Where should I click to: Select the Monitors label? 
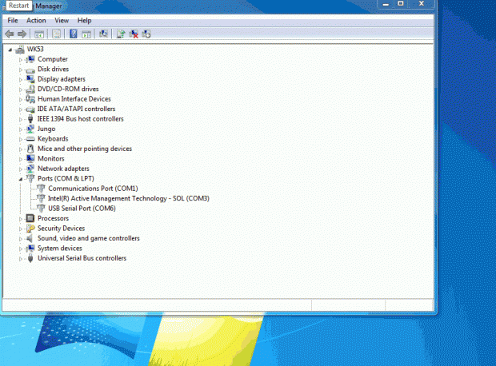pyautogui.click(x=51, y=159)
